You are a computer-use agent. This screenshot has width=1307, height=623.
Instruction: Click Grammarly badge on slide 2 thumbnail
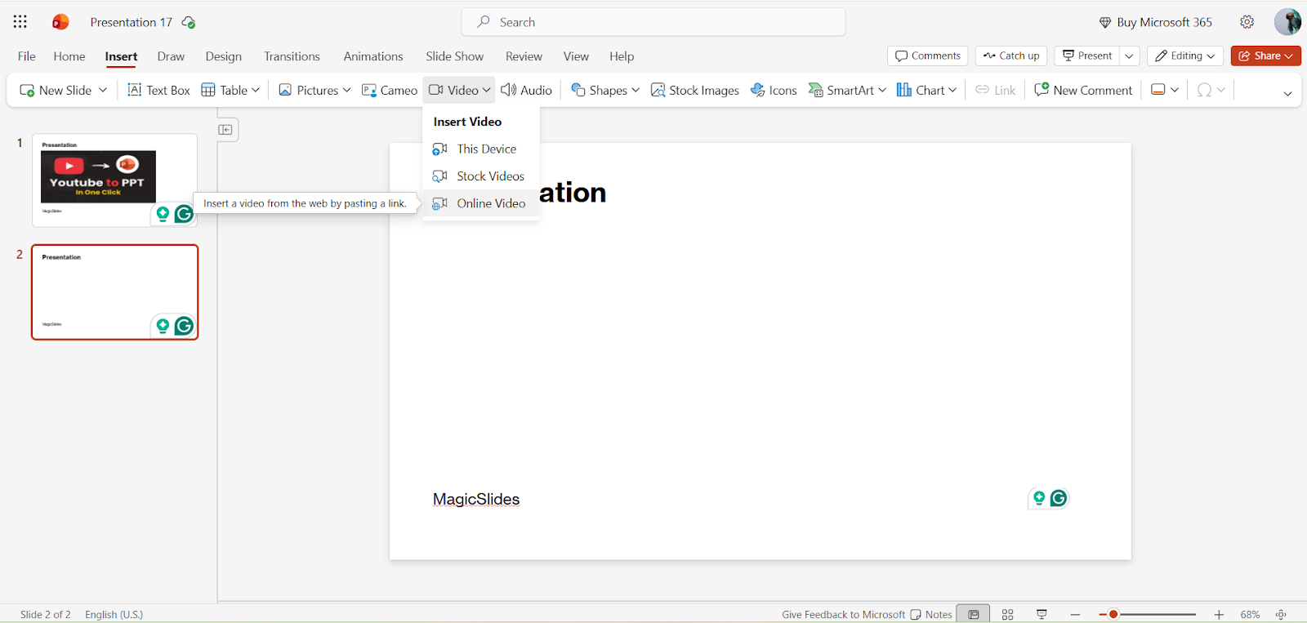[184, 326]
